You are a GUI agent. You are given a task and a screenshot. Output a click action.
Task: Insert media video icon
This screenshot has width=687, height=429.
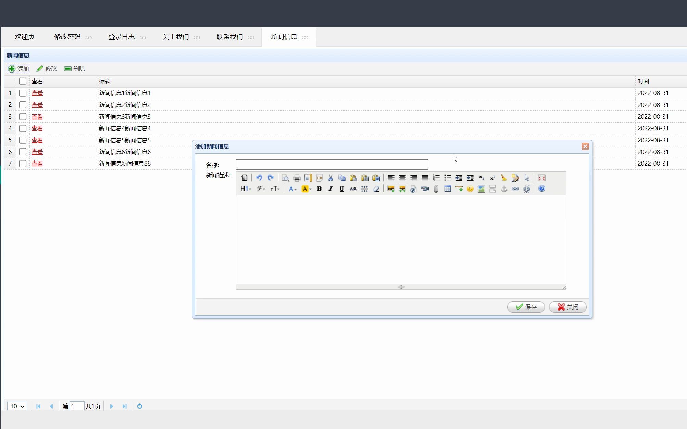coord(425,189)
